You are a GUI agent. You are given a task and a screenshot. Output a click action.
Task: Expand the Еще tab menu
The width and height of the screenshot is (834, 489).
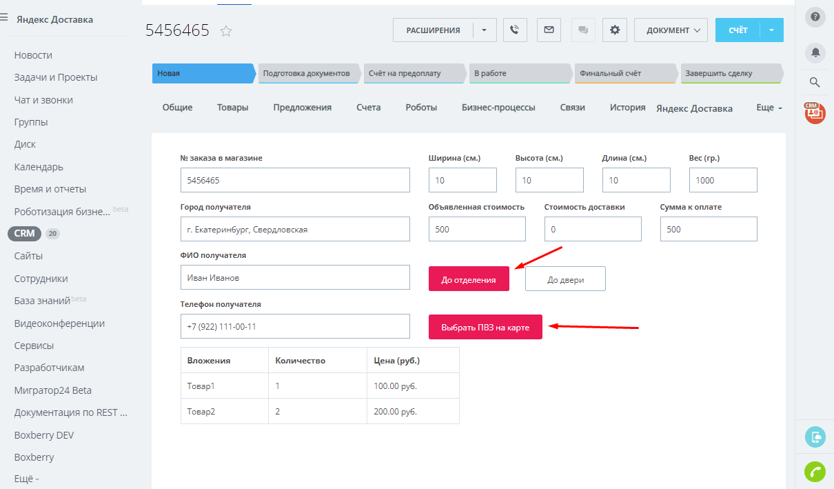(x=769, y=108)
